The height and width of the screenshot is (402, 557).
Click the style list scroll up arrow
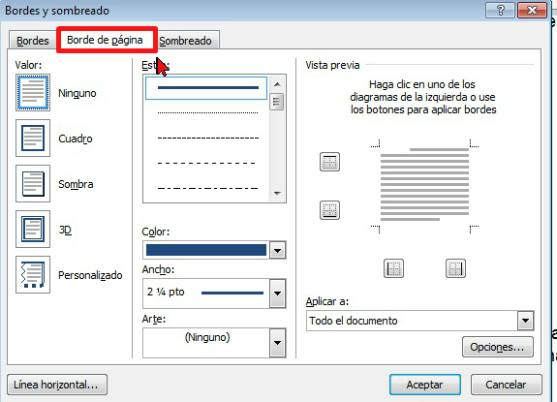pyautogui.click(x=277, y=84)
